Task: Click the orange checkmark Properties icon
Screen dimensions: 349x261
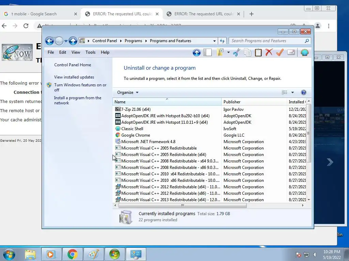Action: click(x=280, y=52)
